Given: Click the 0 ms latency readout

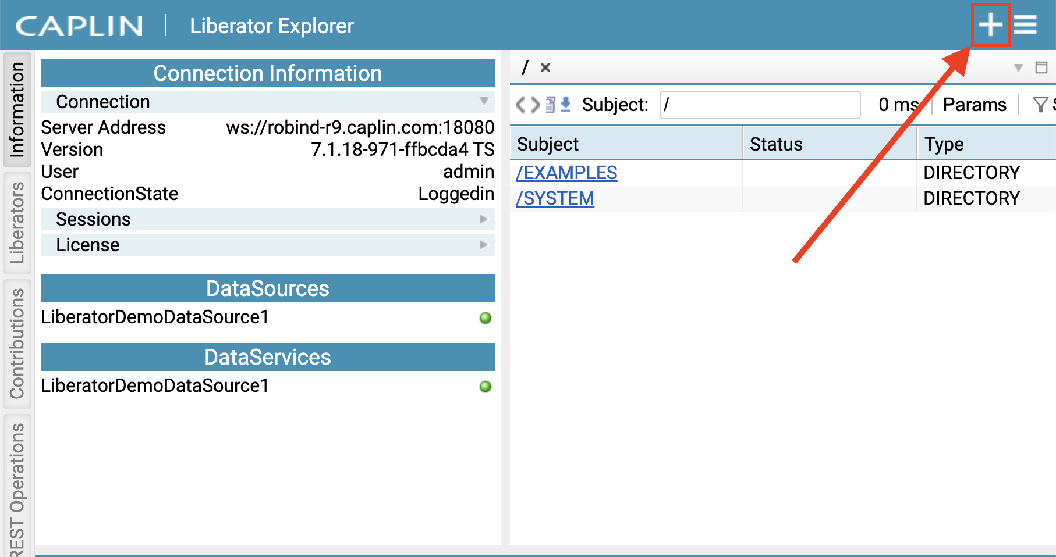Looking at the screenshot, I should tap(899, 105).
